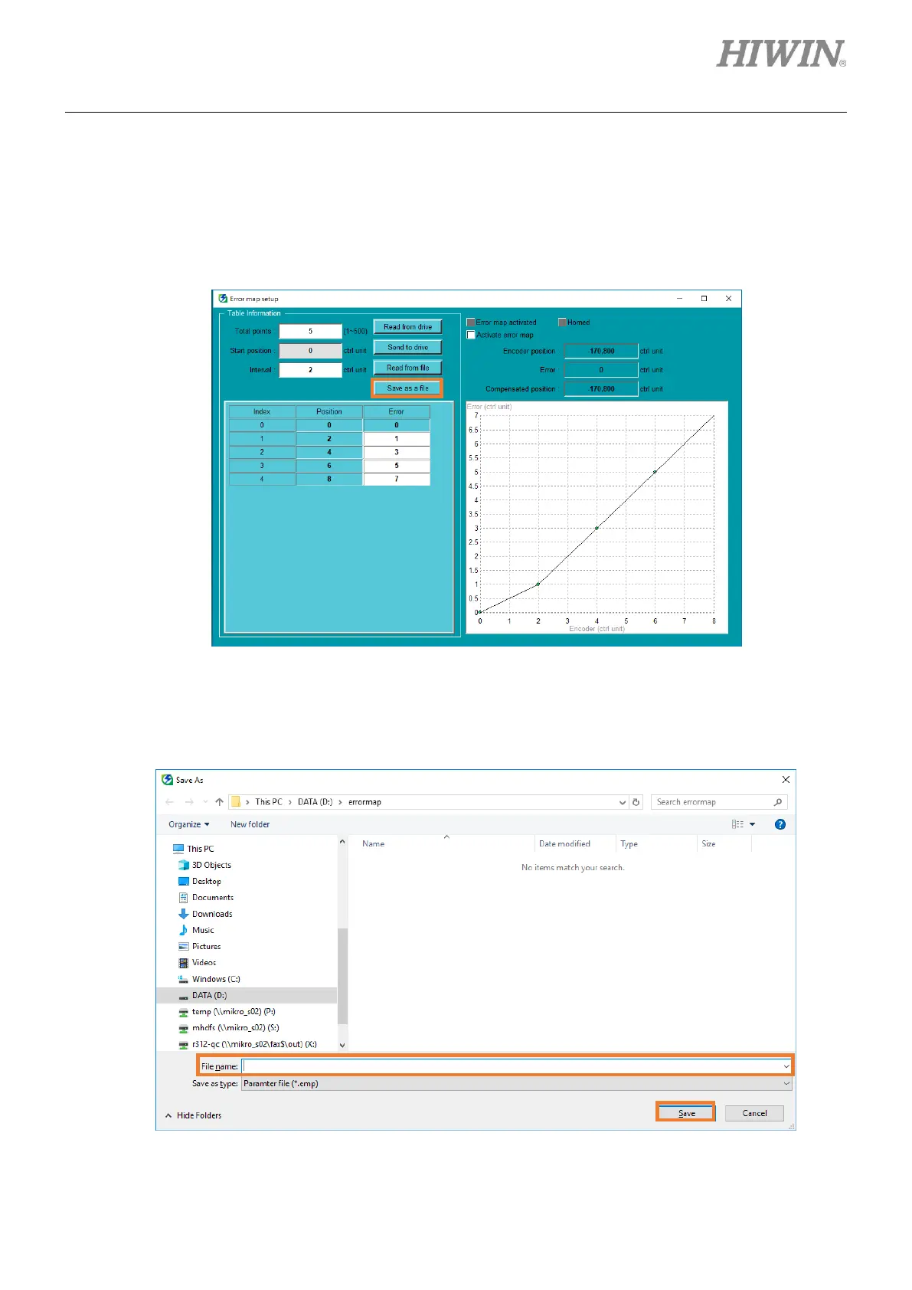
Task: Collapse folders with Hide Folders
Action: pos(193,1115)
